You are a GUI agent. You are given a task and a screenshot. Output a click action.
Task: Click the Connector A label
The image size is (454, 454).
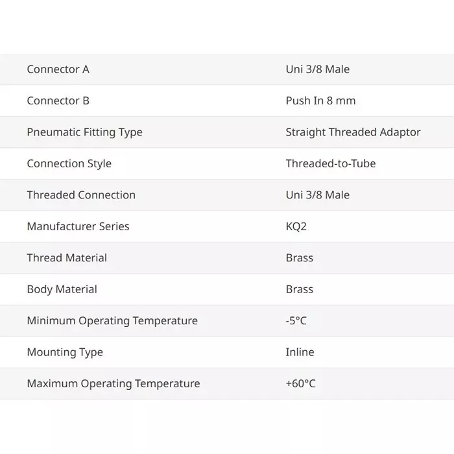(x=58, y=69)
